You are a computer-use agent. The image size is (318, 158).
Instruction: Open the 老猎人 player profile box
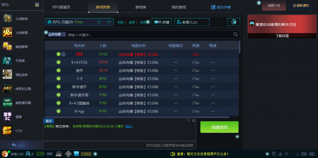click(x=192, y=22)
